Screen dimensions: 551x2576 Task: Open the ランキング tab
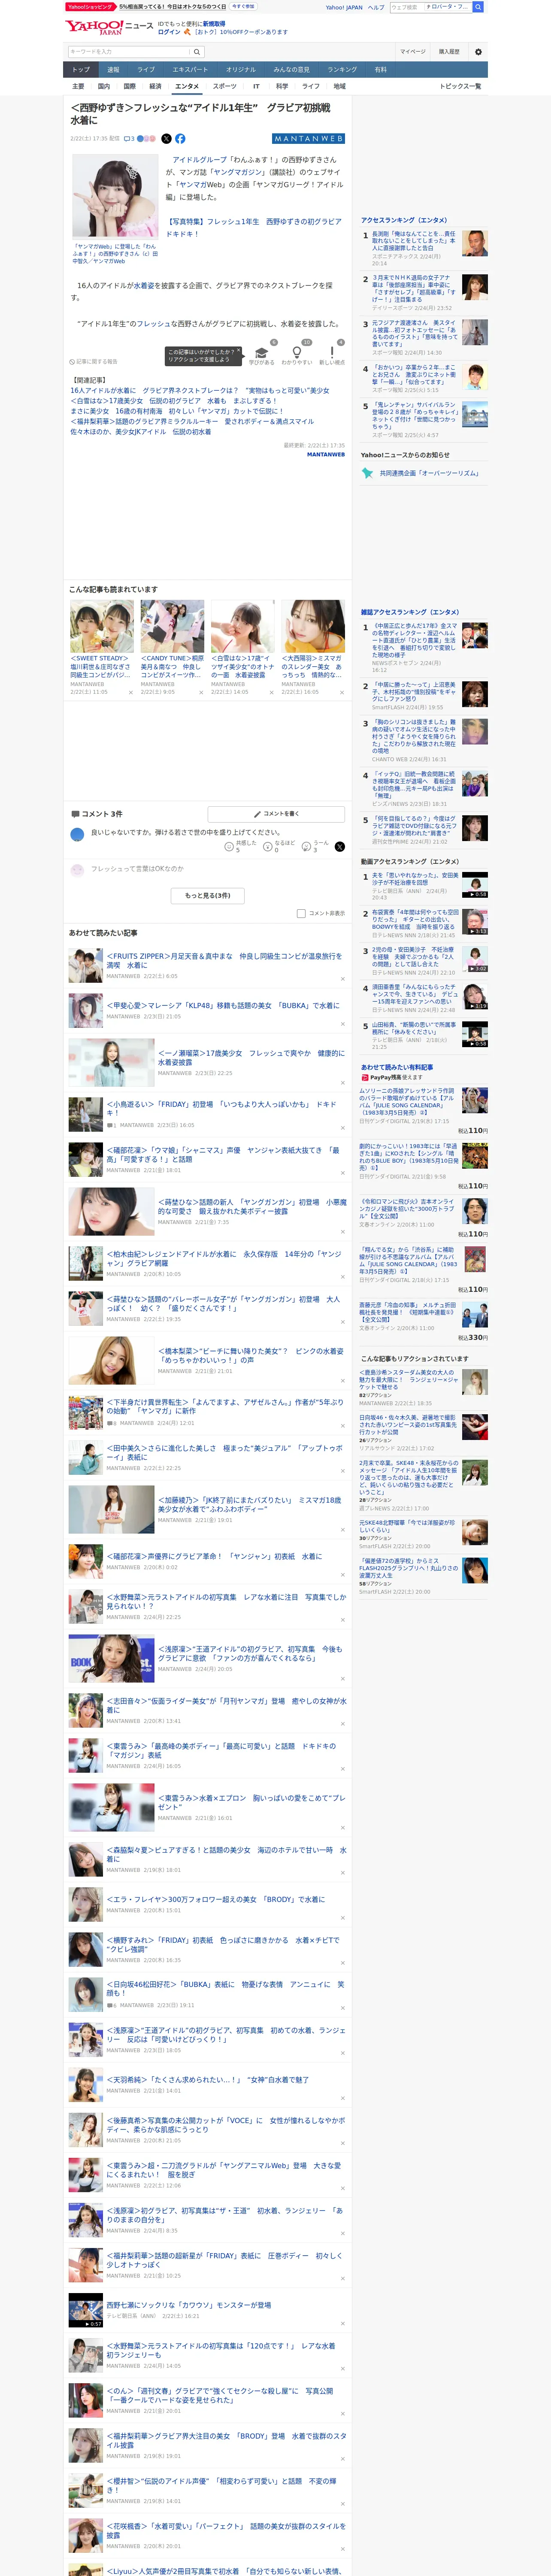click(x=342, y=69)
